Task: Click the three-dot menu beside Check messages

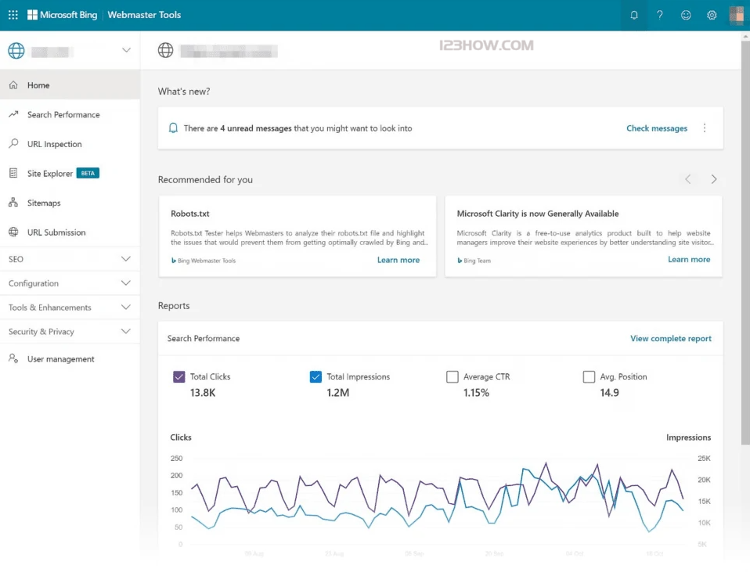Action: click(705, 128)
